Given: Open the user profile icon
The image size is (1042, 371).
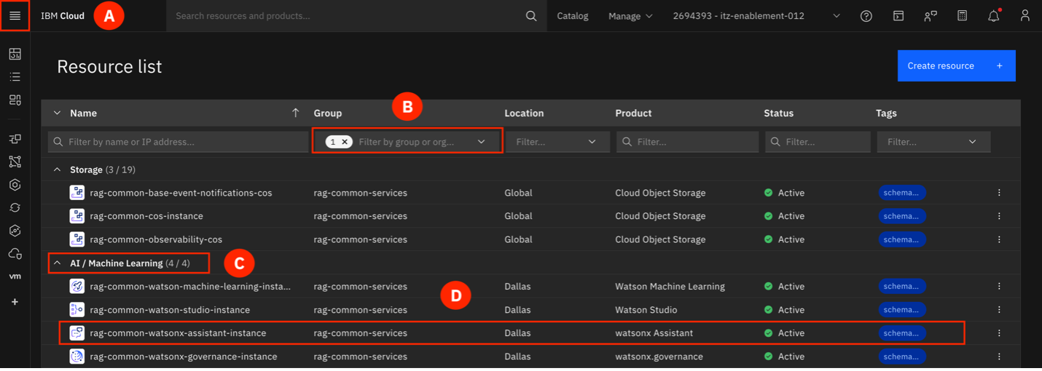Looking at the screenshot, I should 1025,16.
